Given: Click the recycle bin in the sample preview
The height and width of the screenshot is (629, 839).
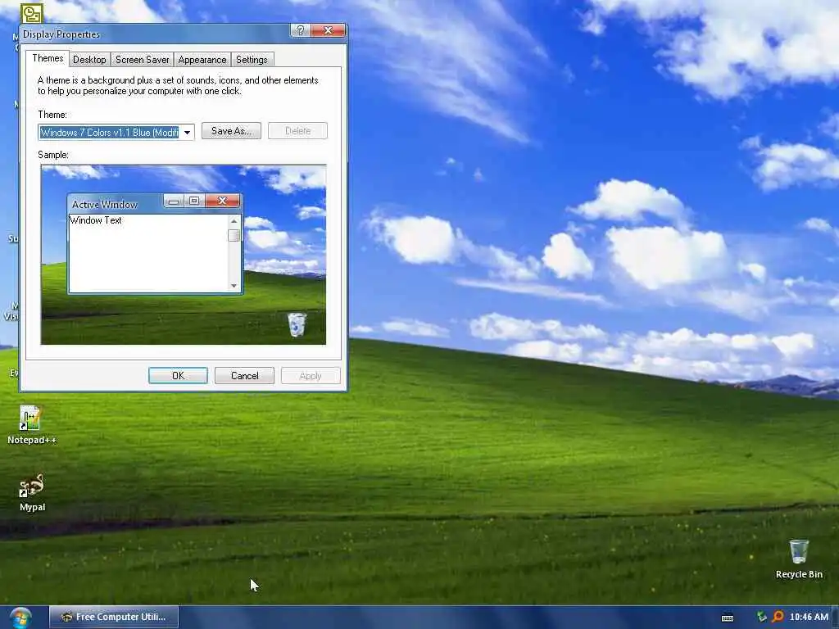Looking at the screenshot, I should pos(297,324).
